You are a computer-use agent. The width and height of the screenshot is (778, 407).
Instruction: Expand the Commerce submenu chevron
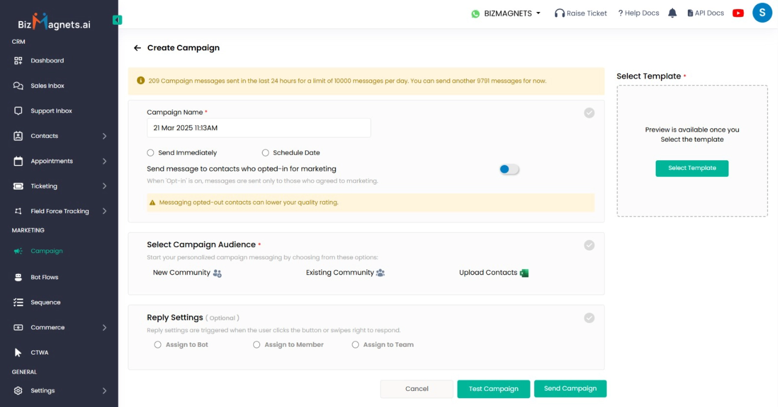pos(105,328)
